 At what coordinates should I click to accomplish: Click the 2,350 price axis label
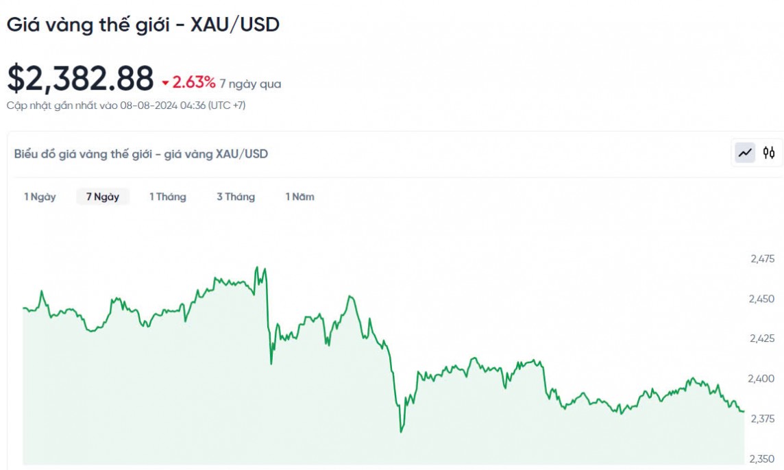pyautogui.click(x=762, y=458)
